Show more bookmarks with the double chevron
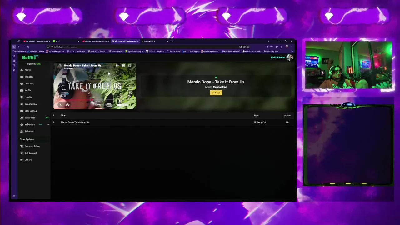Image resolution: width=400 pixels, height=225 pixels. (292, 51)
